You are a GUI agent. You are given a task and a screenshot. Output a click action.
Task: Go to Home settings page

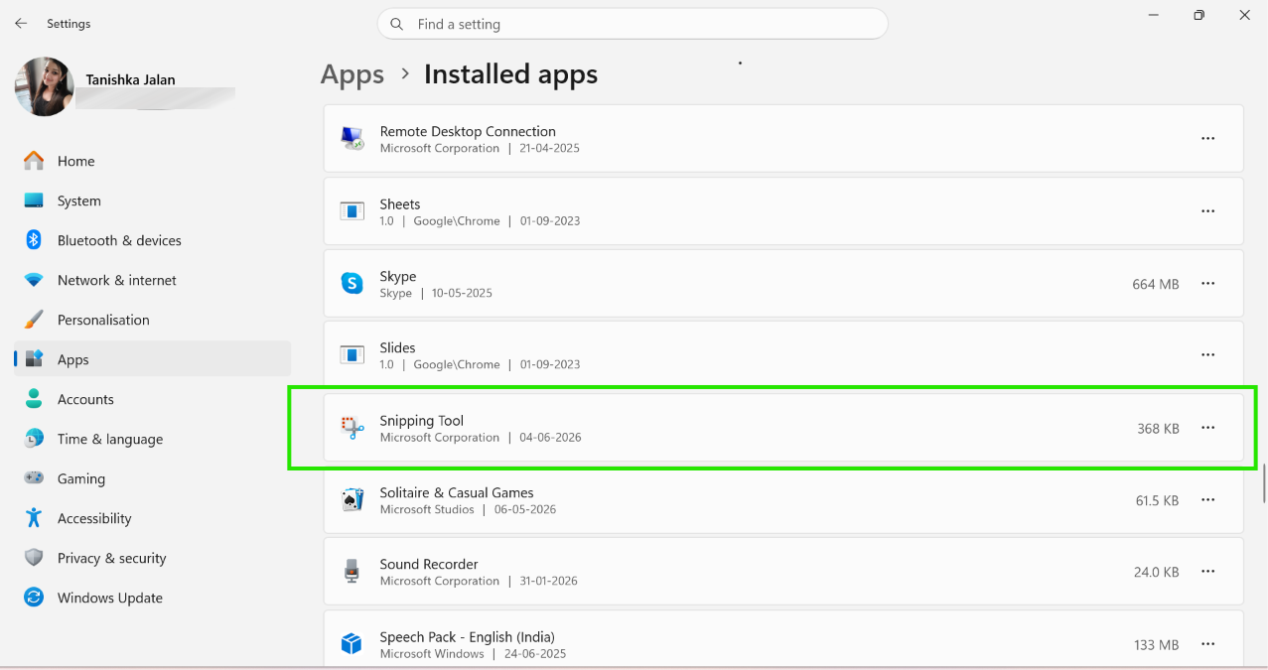tap(76, 161)
